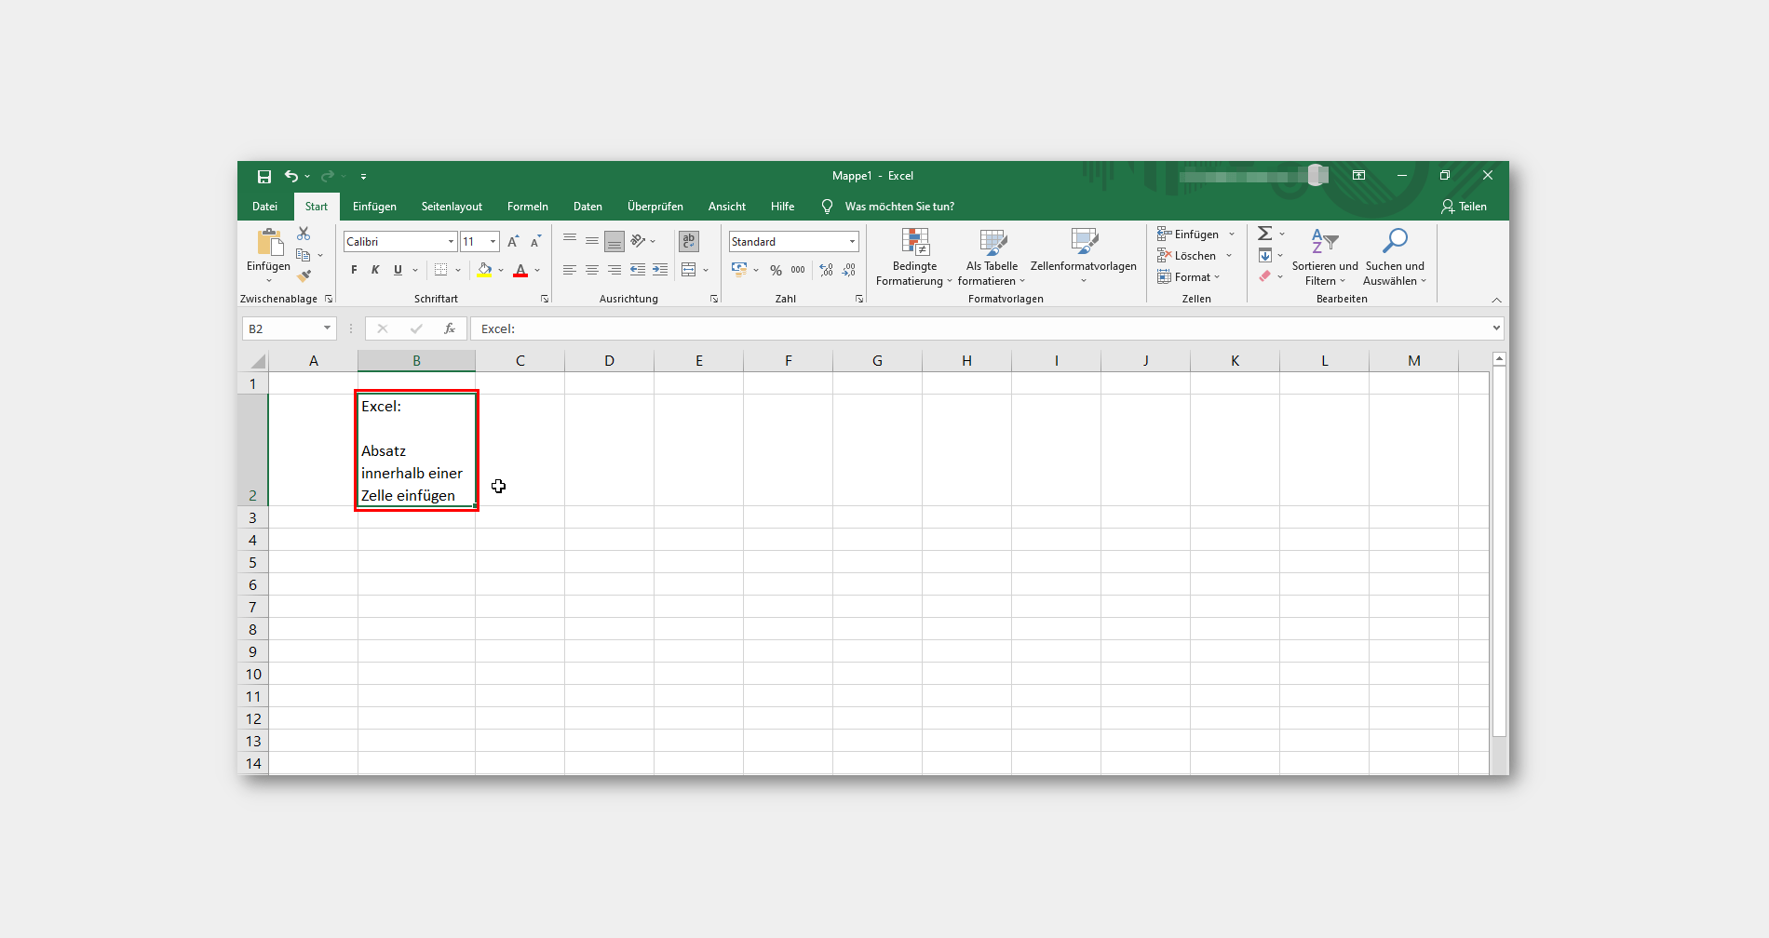Click the Paste clipboard icon
Screen dimensions: 1769x938
tap(269, 242)
